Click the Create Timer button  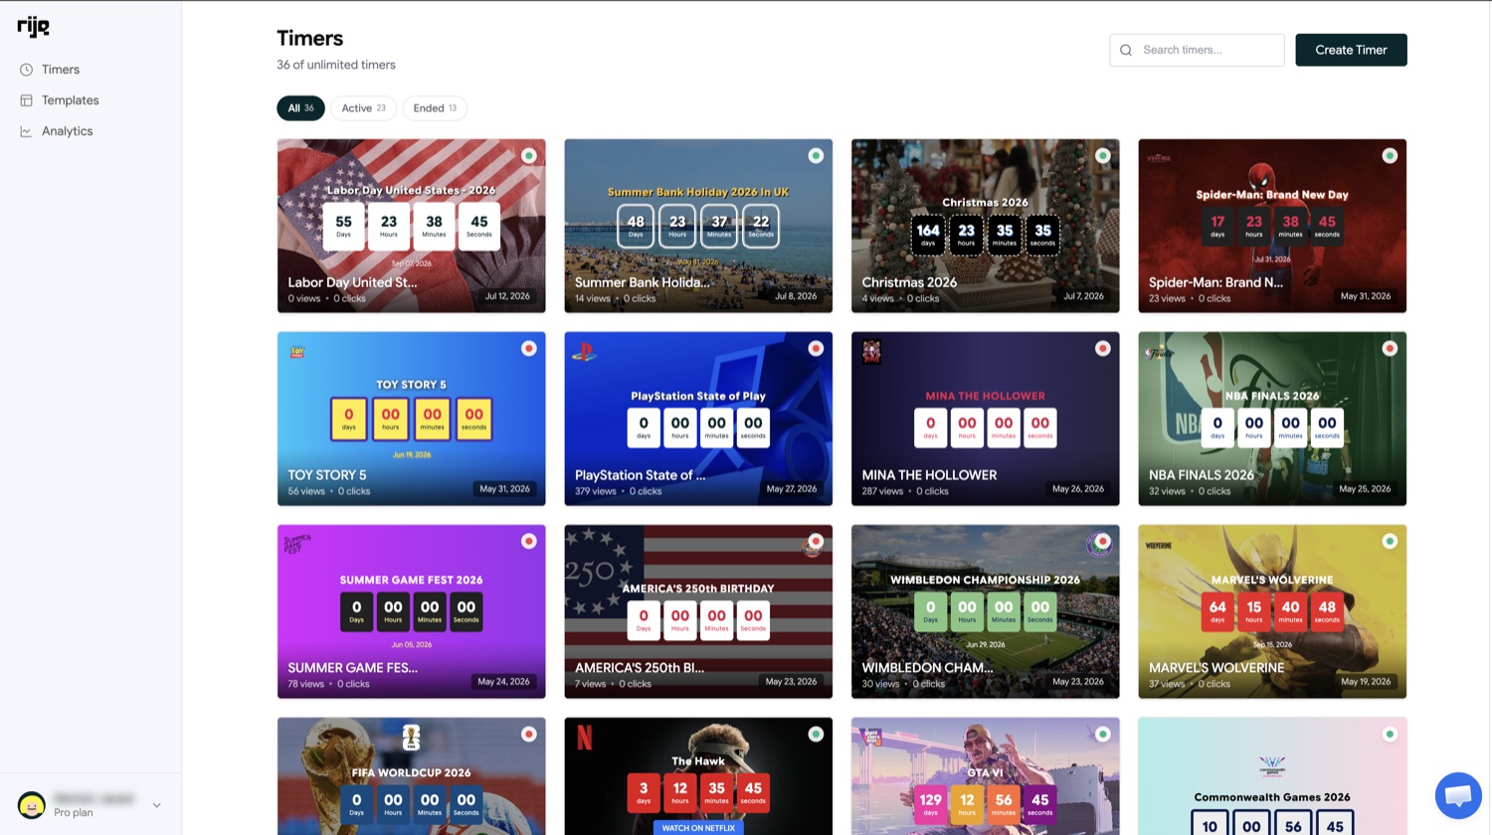click(x=1351, y=50)
